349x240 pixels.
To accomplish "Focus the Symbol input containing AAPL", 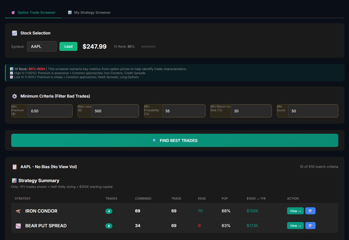I will [x=42, y=46].
